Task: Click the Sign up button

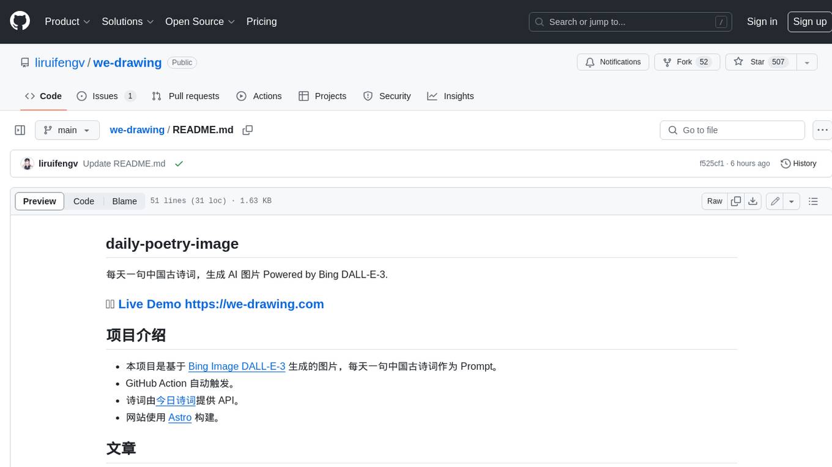Action: (x=809, y=21)
